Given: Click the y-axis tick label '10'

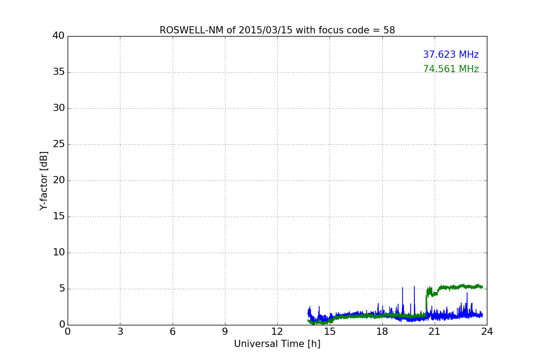Looking at the screenshot, I should (59, 253).
